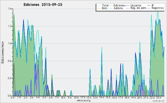Select the Admins. legend label
This screenshot has height=103, width=167.
pos(119,8)
